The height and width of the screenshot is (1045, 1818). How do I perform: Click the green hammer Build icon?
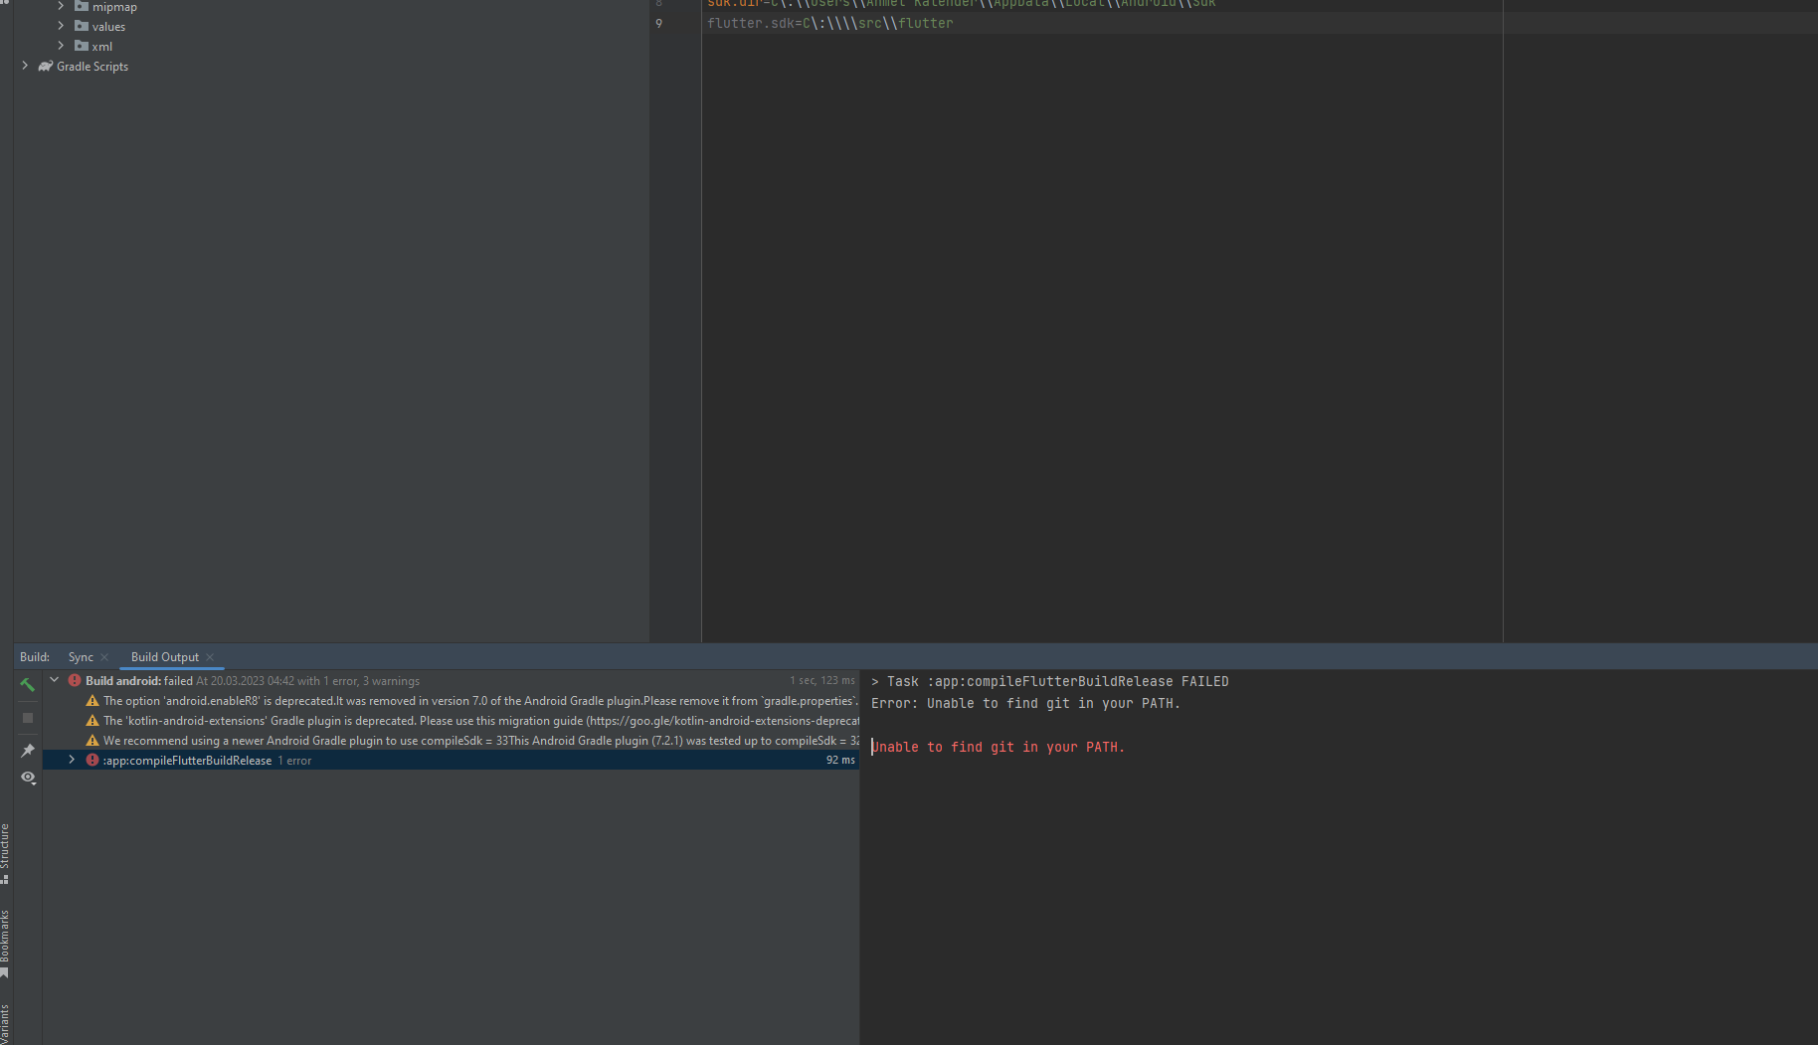tap(28, 684)
